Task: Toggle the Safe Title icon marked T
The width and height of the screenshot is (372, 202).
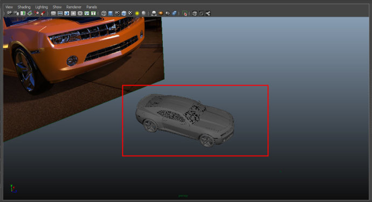Action: click(93, 13)
